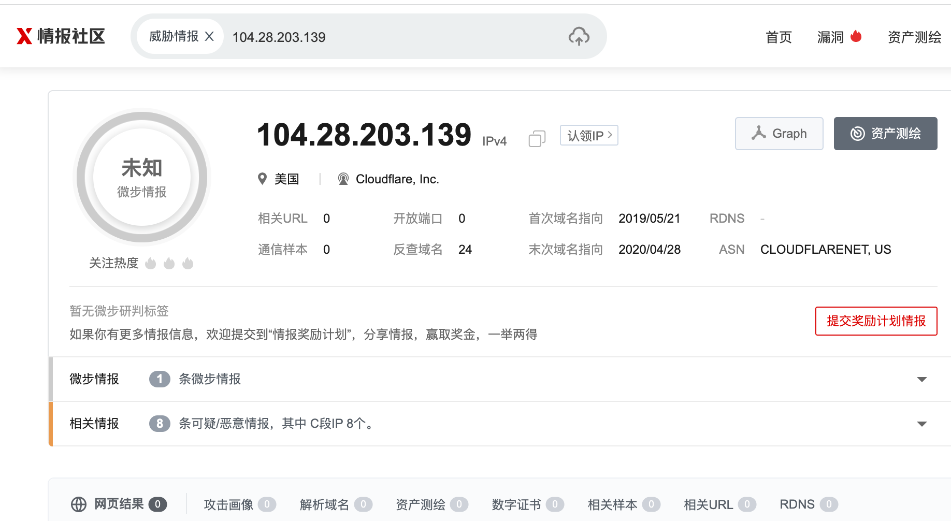Click the X 情报社区 logo
This screenshot has height=521, width=951.
[x=61, y=36]
